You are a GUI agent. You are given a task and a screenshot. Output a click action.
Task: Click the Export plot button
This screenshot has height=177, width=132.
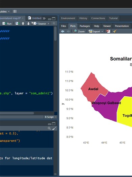94,31
